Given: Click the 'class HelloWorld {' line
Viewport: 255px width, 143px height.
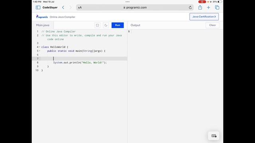Looking at the screenshot, I should pyautogui.click(x=55, y=47).
